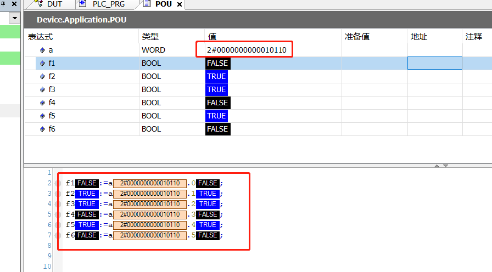Click the TRUE value of f3 in table

(216, 89)
